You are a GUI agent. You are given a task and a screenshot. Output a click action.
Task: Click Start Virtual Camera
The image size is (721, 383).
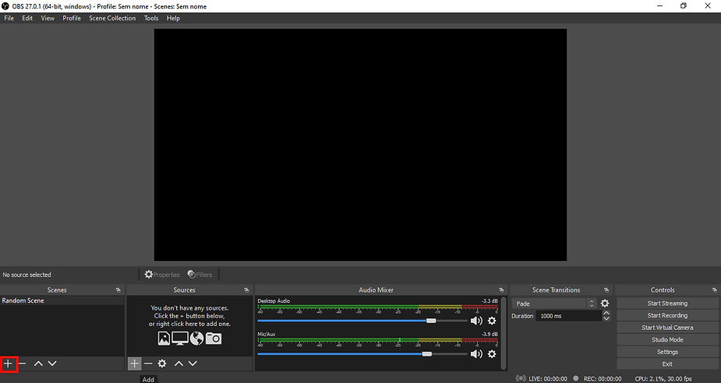(x=667, y=328)
